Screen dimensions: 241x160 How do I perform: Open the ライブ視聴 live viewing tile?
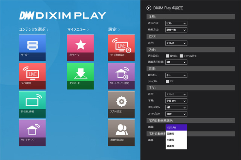point(32,76)
